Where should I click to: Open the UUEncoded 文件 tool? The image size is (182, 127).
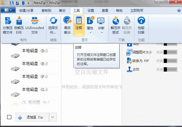tap(35, 25)
